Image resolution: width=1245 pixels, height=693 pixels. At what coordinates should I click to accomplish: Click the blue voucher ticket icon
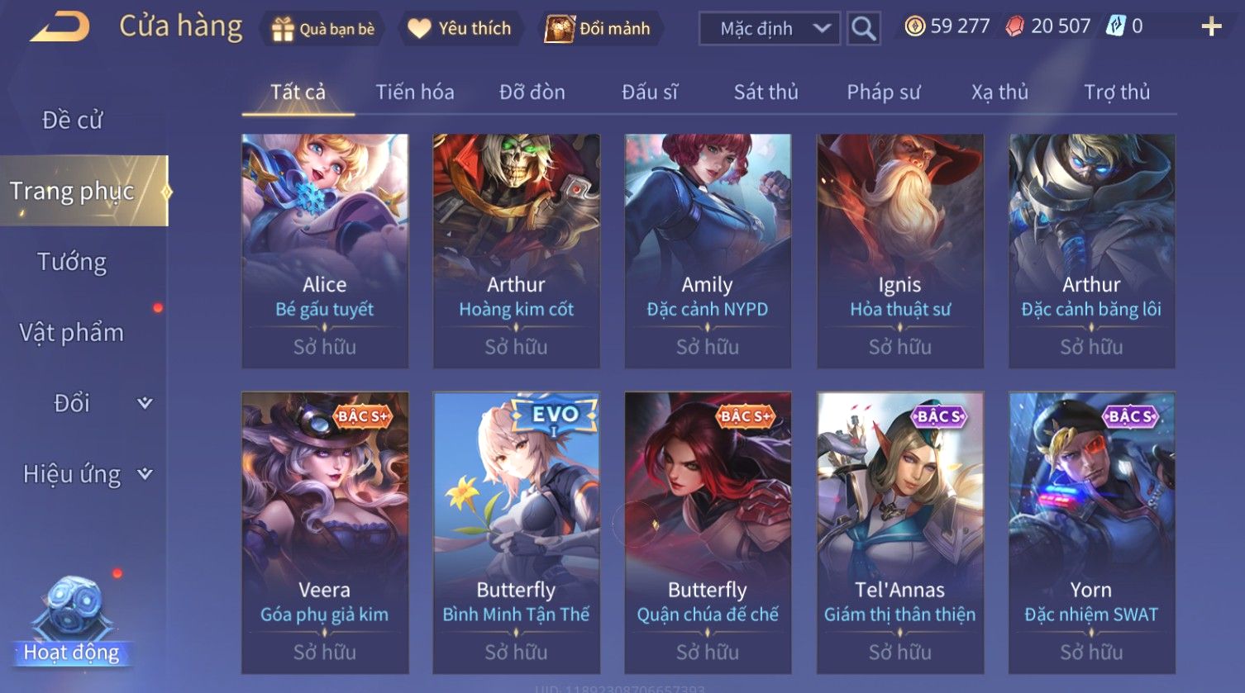click(1116, 26)
